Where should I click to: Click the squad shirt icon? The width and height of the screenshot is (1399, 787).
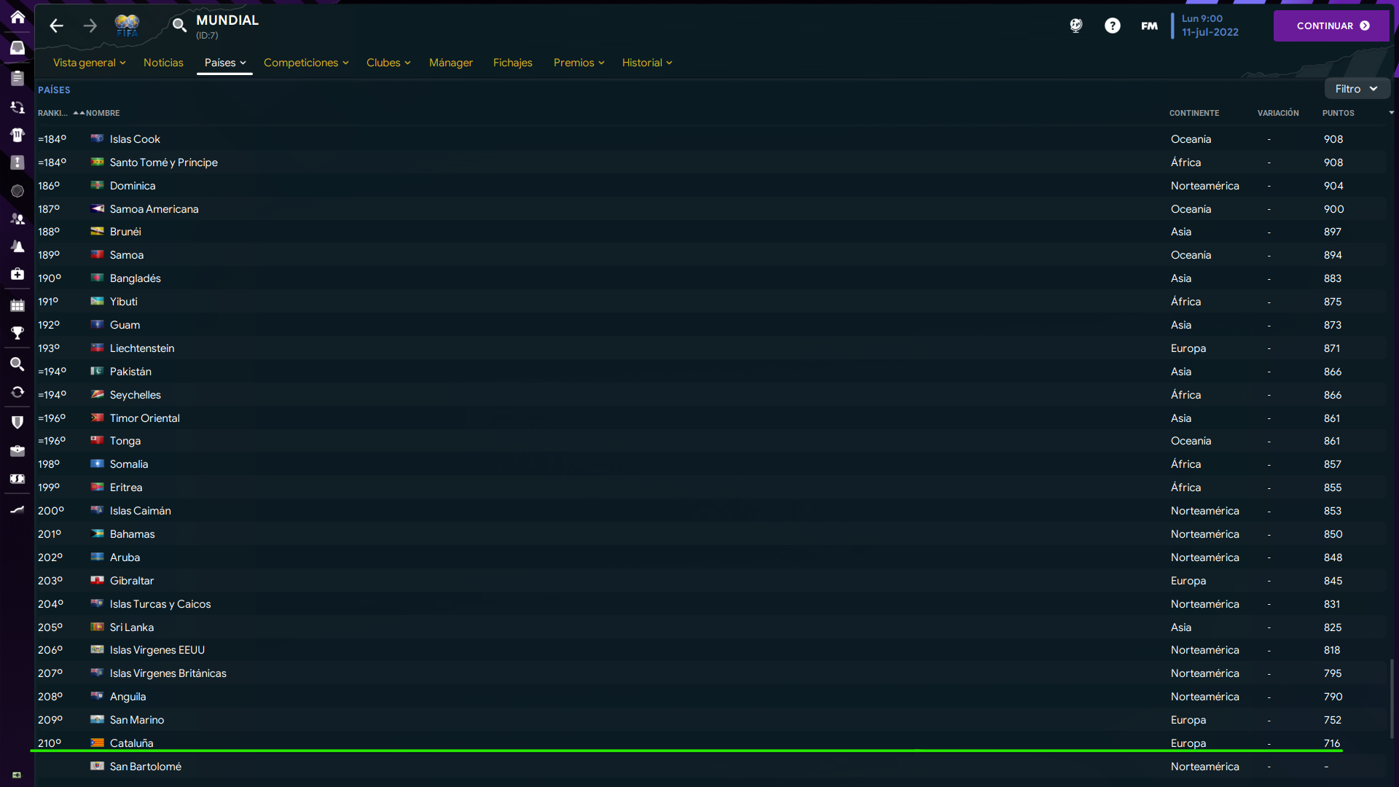(17, 135)
